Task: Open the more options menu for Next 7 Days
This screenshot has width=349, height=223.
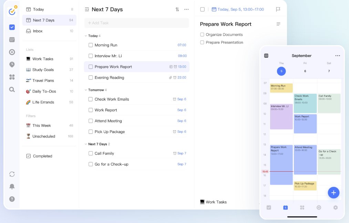Action: tap(186, 9)
